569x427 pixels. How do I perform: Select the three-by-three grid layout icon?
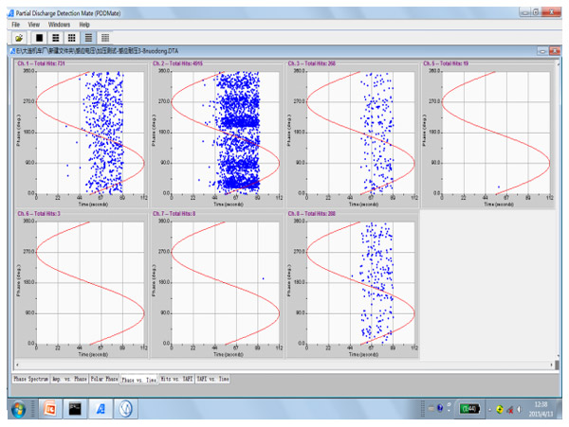72,38
